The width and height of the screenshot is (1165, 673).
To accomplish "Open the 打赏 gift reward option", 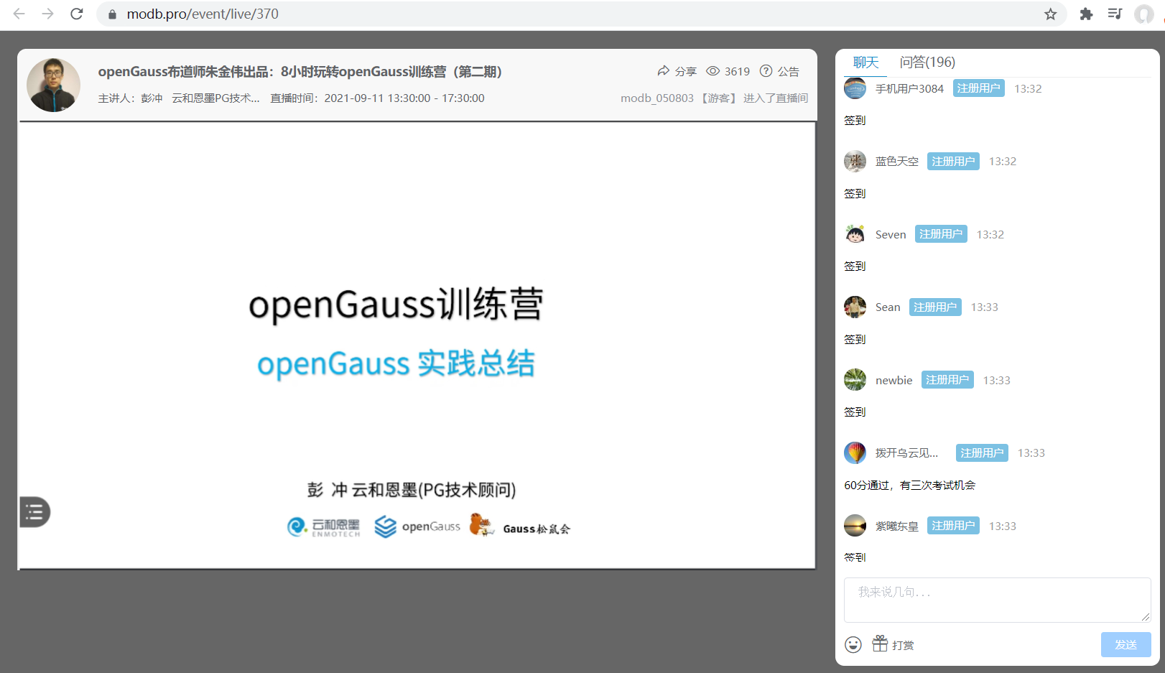I will [893, 644].
